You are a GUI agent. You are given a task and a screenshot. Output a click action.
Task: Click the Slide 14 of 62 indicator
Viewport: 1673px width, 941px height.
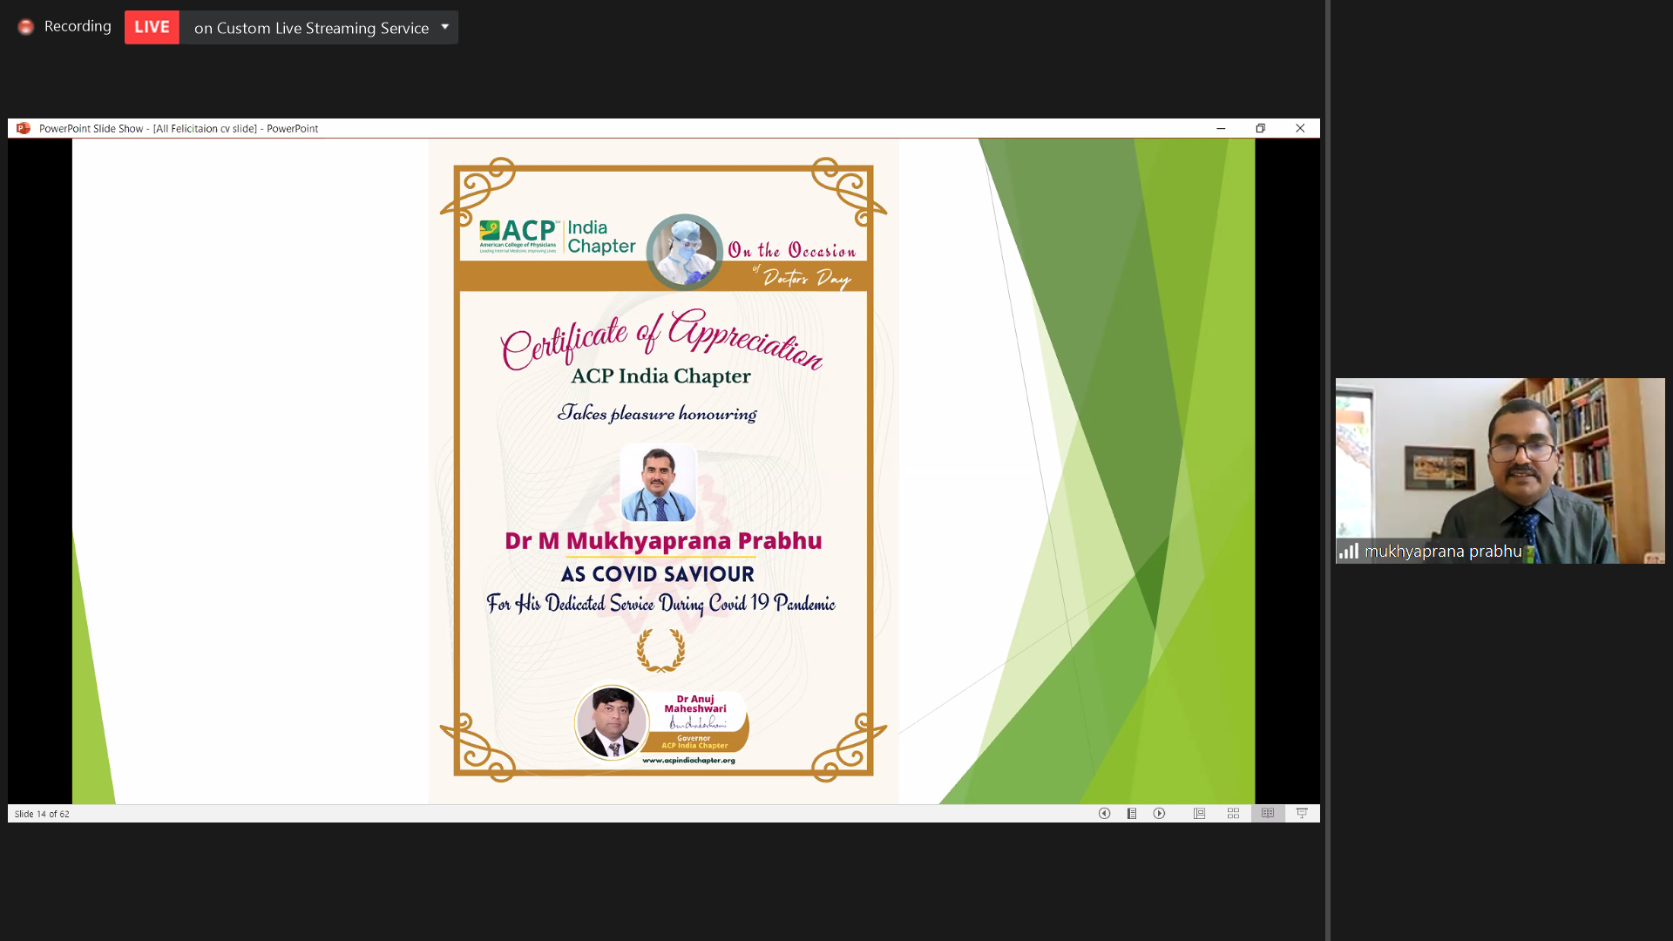click(42, 814)
